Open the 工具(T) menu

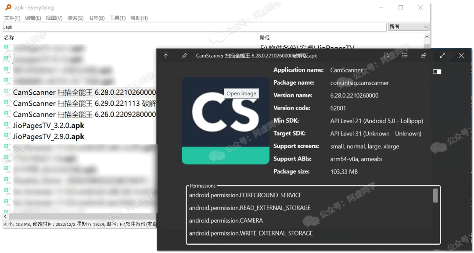[118, 18]
